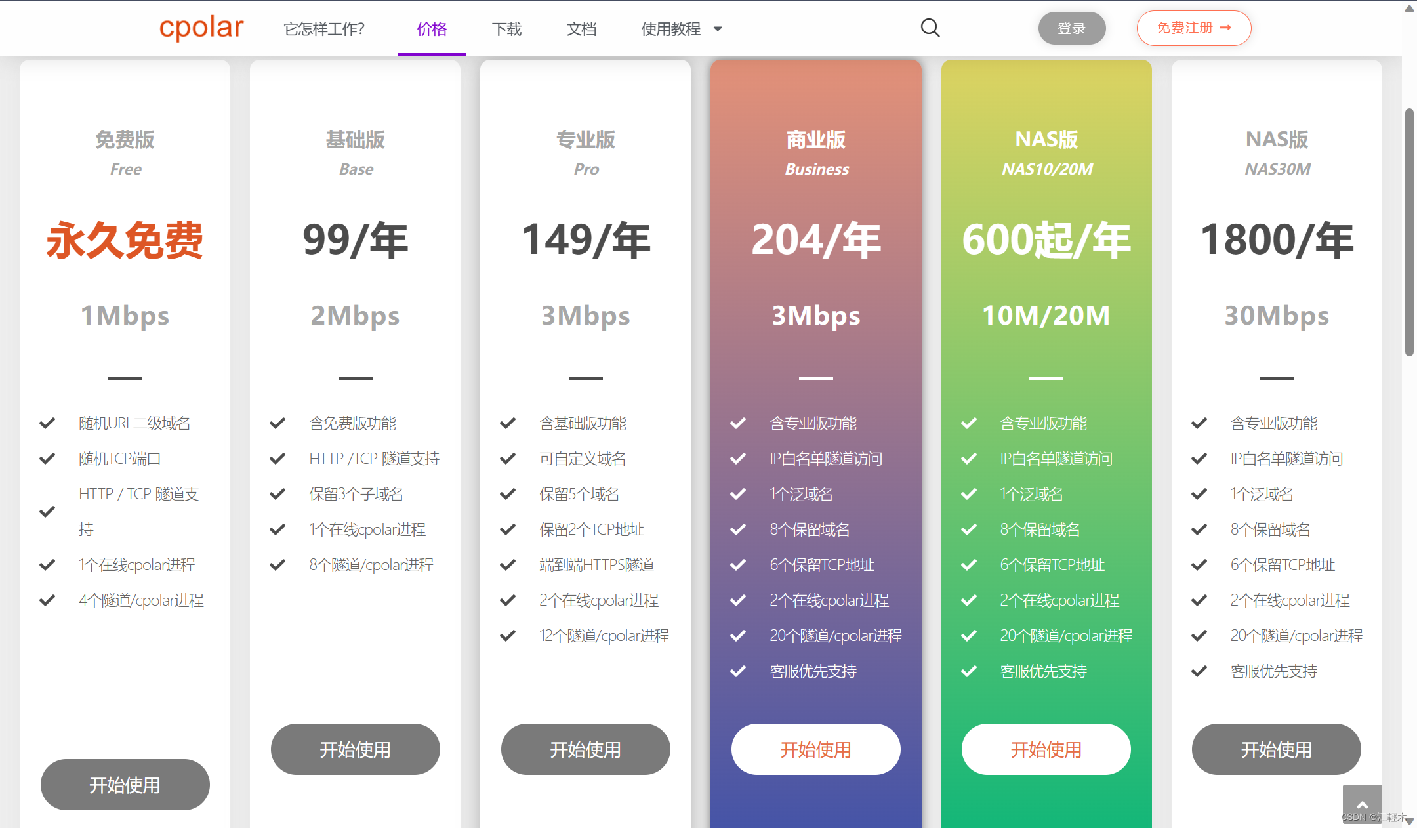Screen dimensions: 1417x828
Task: Click the arrow icon in 免费注册 button
Action: (x=1225, y=28)
